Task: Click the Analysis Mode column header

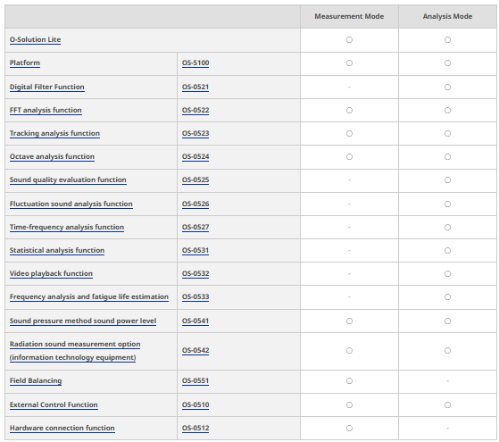Action: coord(447,17)
